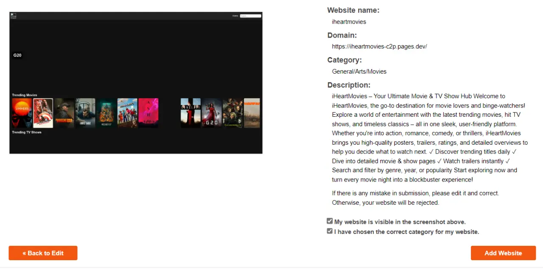Screen dimensions: 543x275
Task: Toggle 'I have chosen the correct category' checkbox
Action: 330,231
